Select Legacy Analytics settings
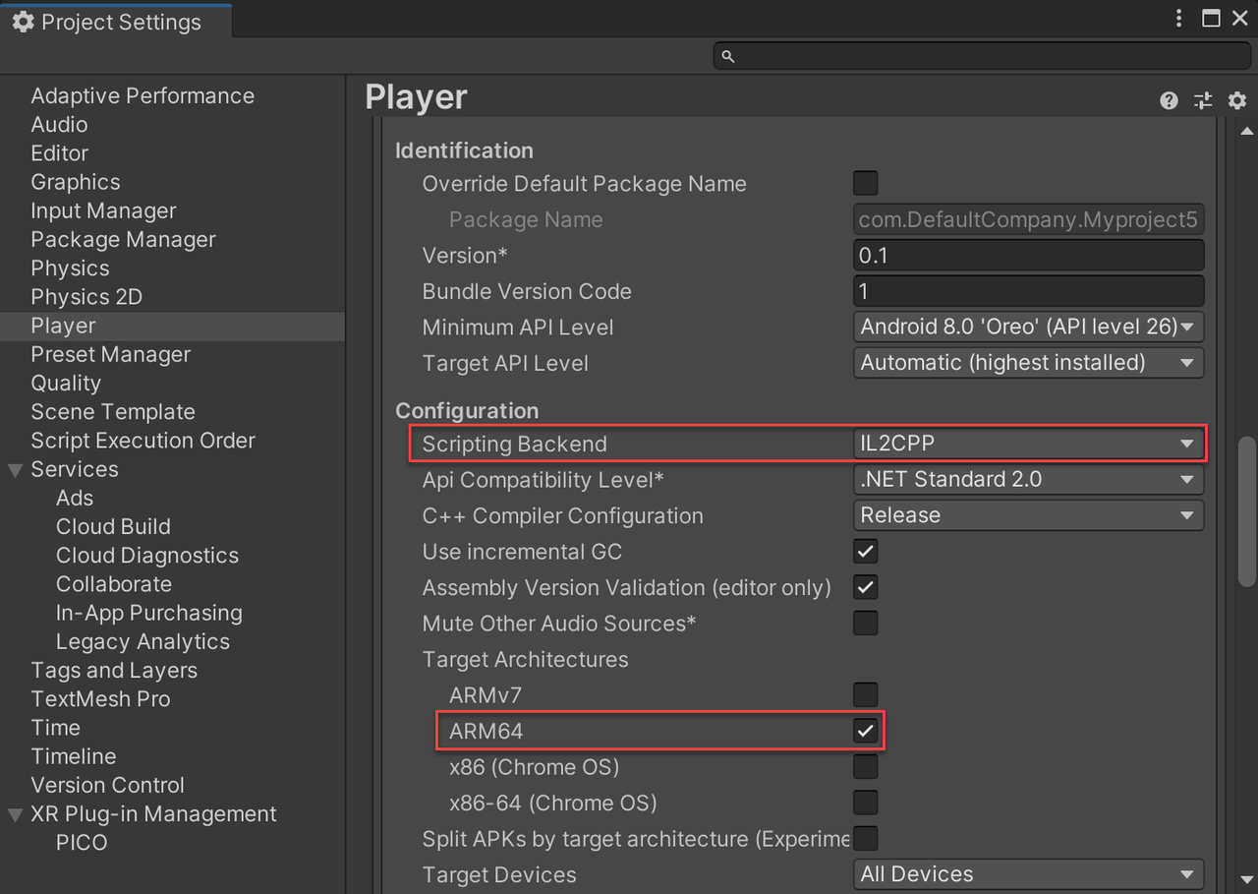Screen dimensions: 1258x894 143,641
